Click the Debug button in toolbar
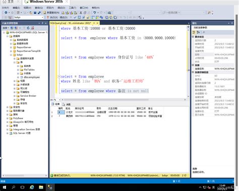This screenshot has width=239, height=191. click(x=64, y=17)
